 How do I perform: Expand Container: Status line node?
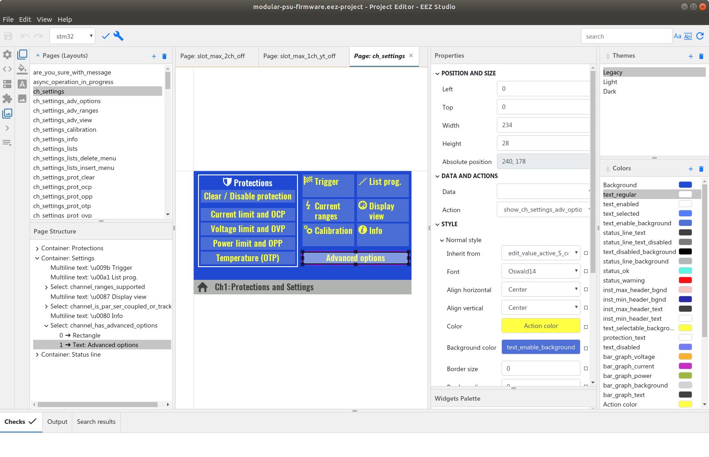(37, 355)
